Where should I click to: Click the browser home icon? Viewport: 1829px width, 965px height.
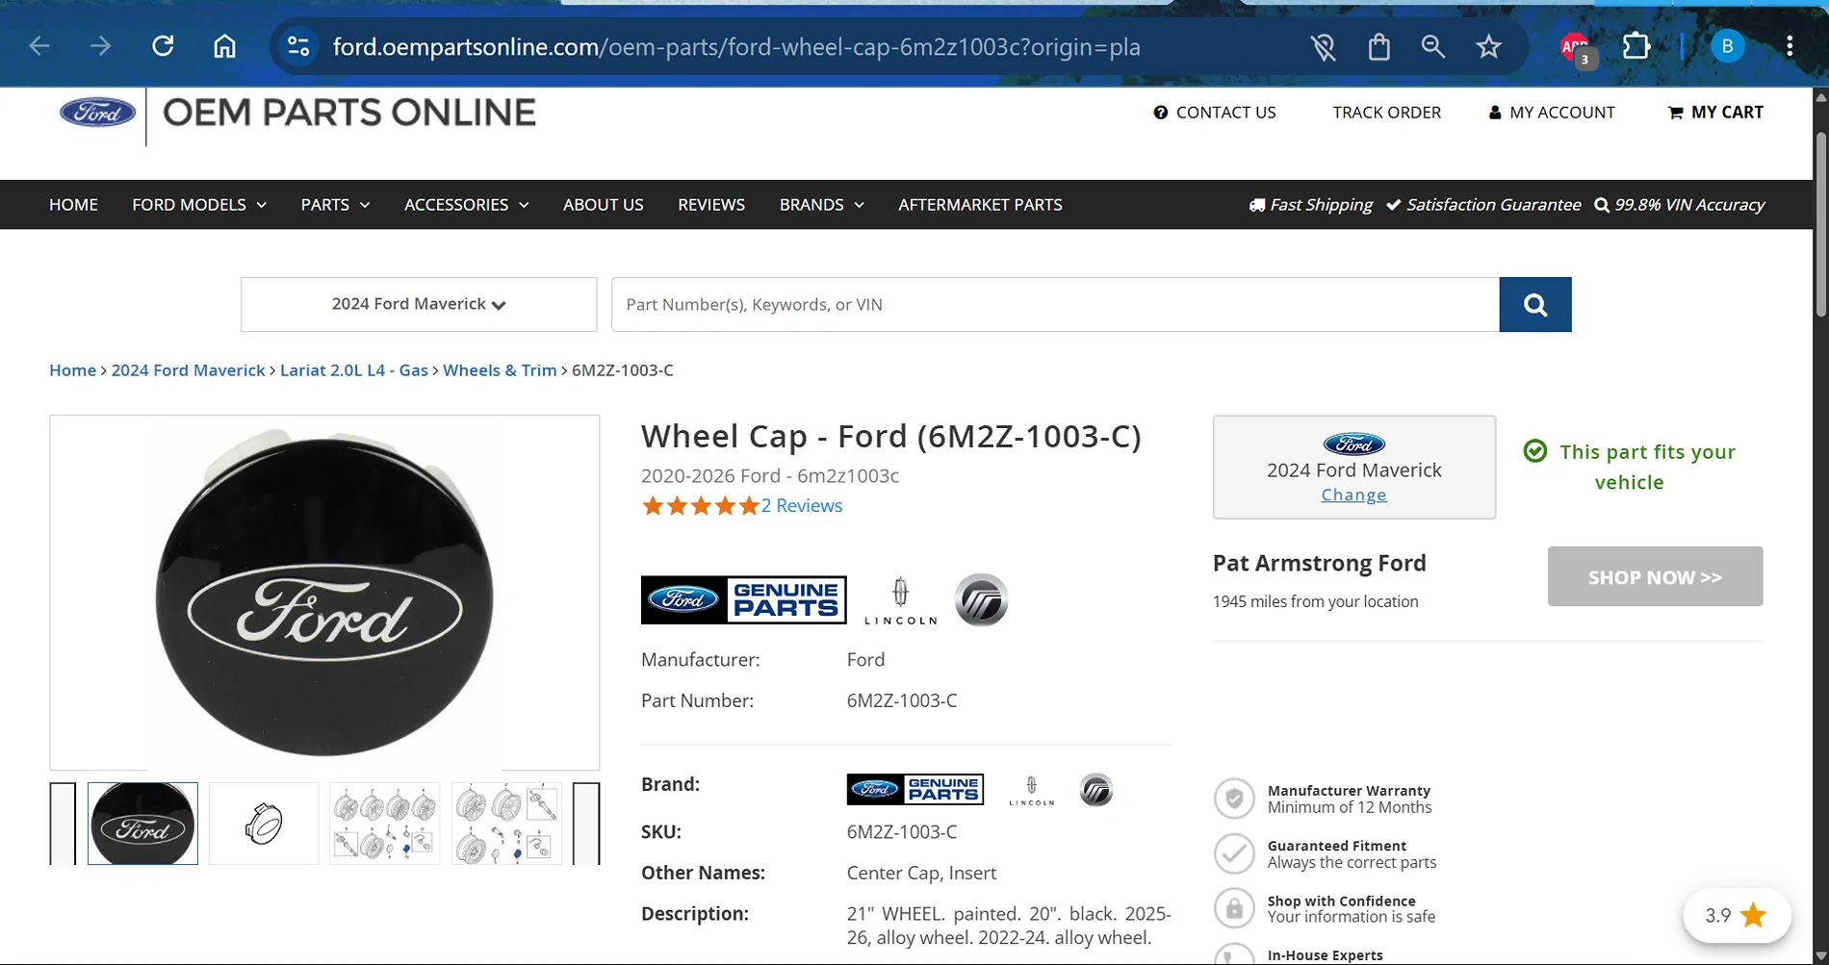point(224,46)
